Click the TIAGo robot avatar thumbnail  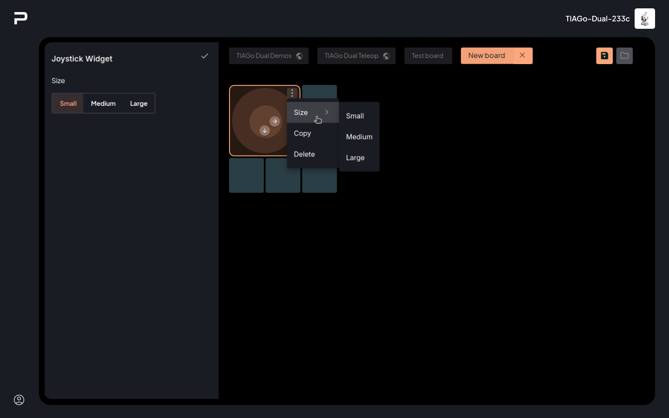pos(644,19)
